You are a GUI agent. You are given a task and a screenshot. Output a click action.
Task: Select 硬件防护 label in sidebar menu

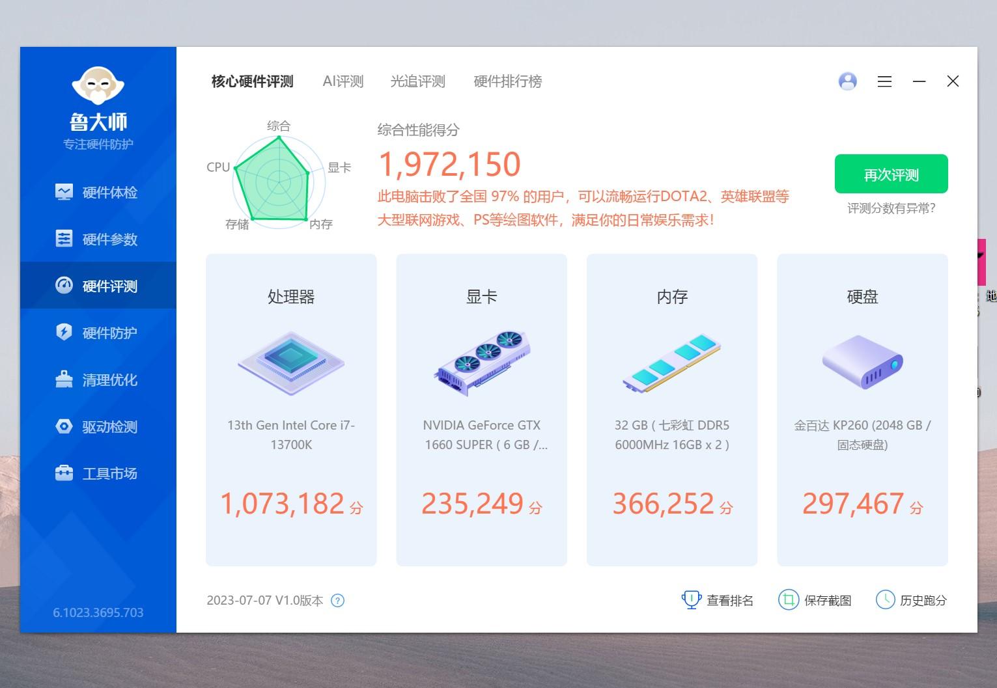click(x=110, y=333)
